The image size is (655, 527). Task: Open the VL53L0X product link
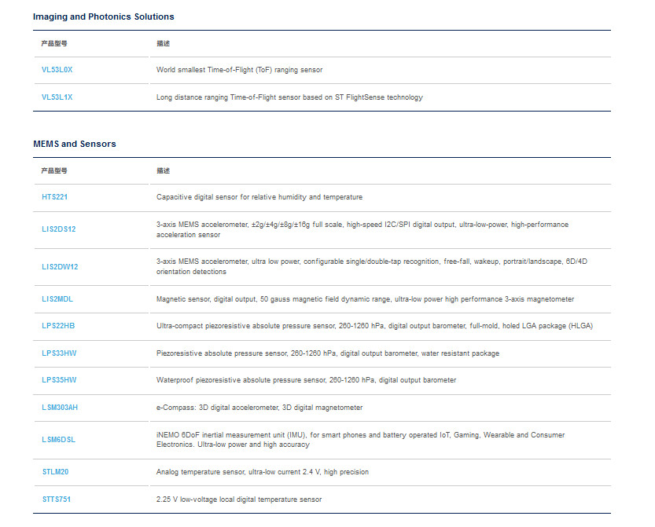click(x=57, y=70)
